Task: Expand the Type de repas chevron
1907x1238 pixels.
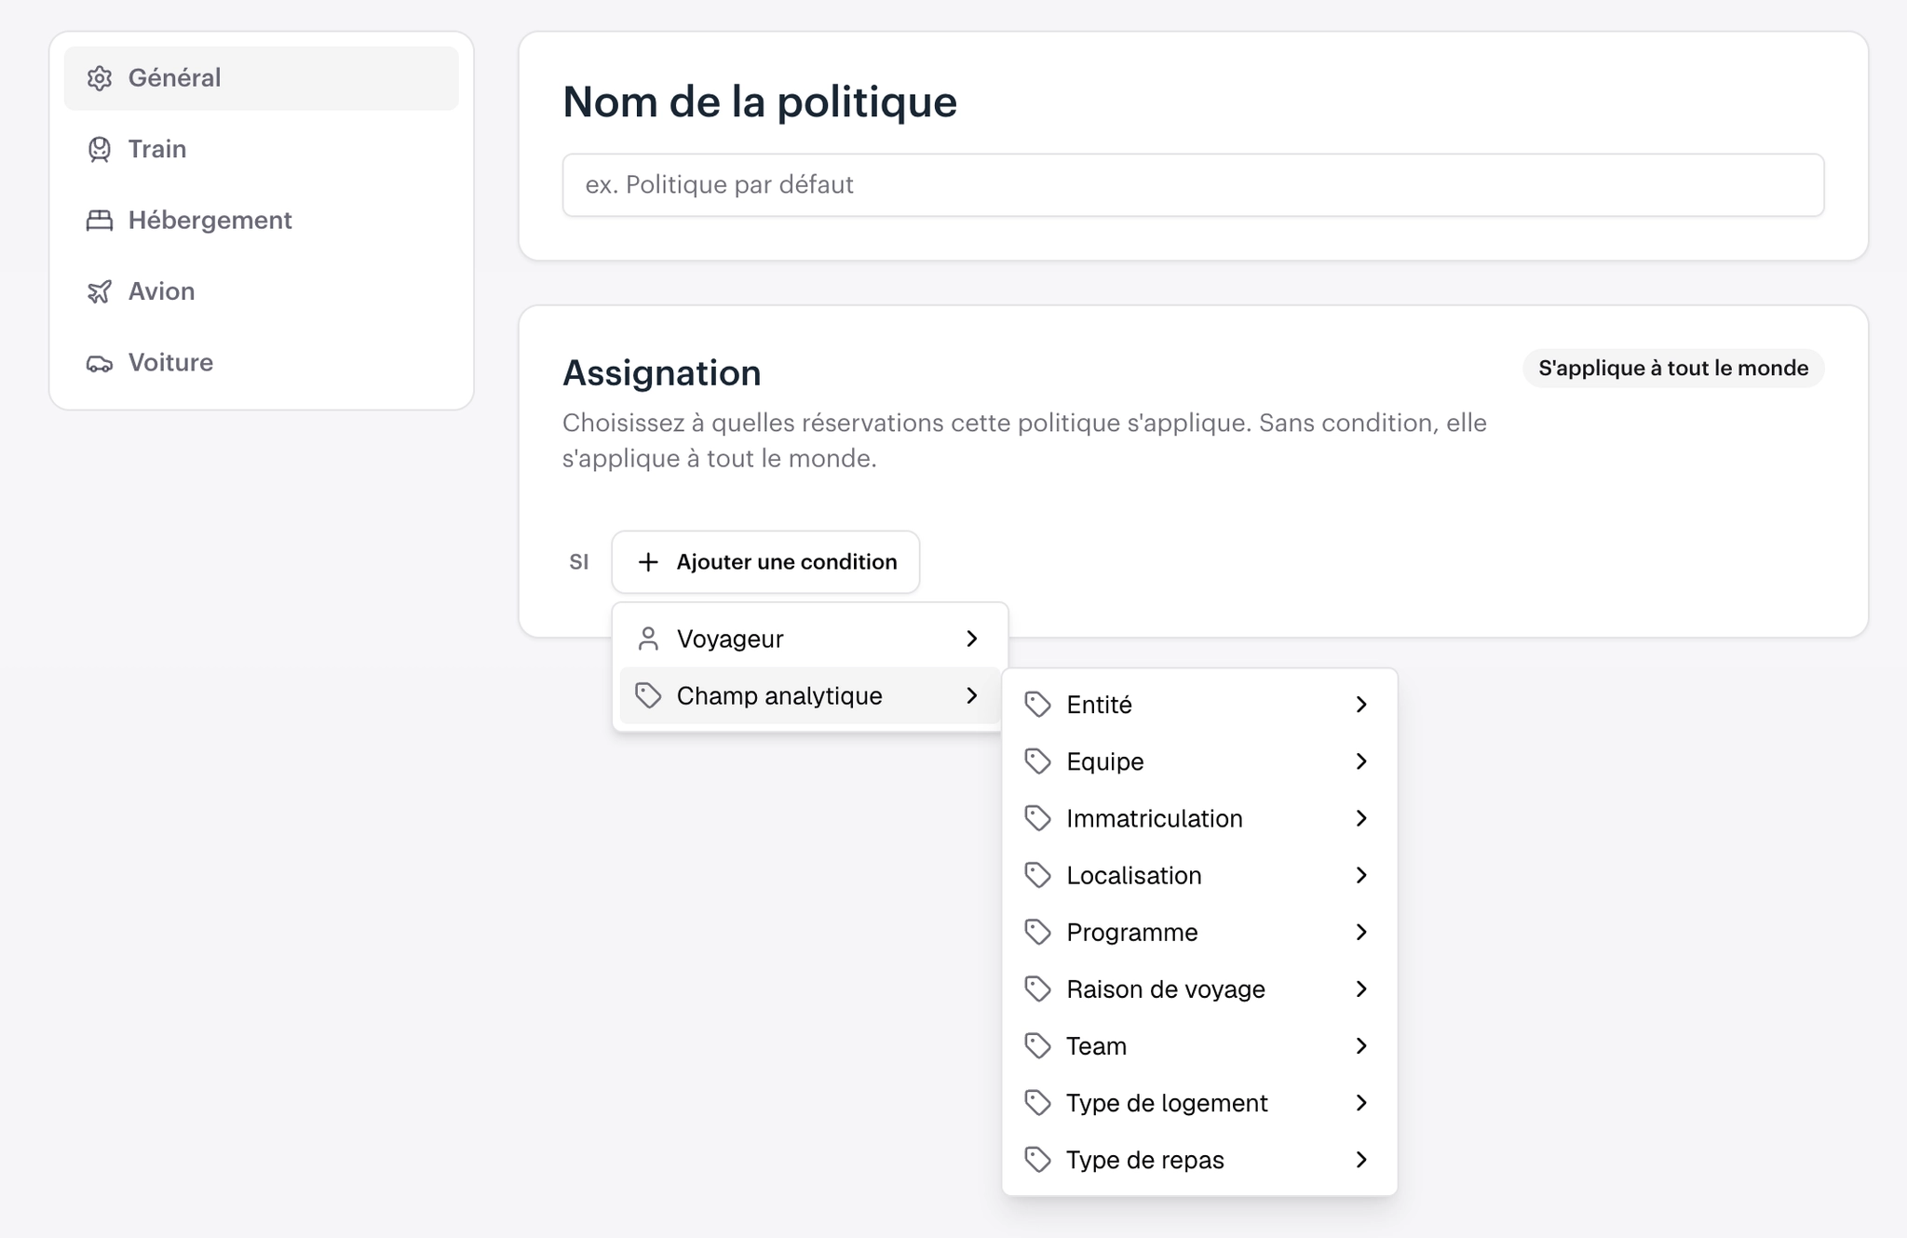Action: click(1361, 1160)
